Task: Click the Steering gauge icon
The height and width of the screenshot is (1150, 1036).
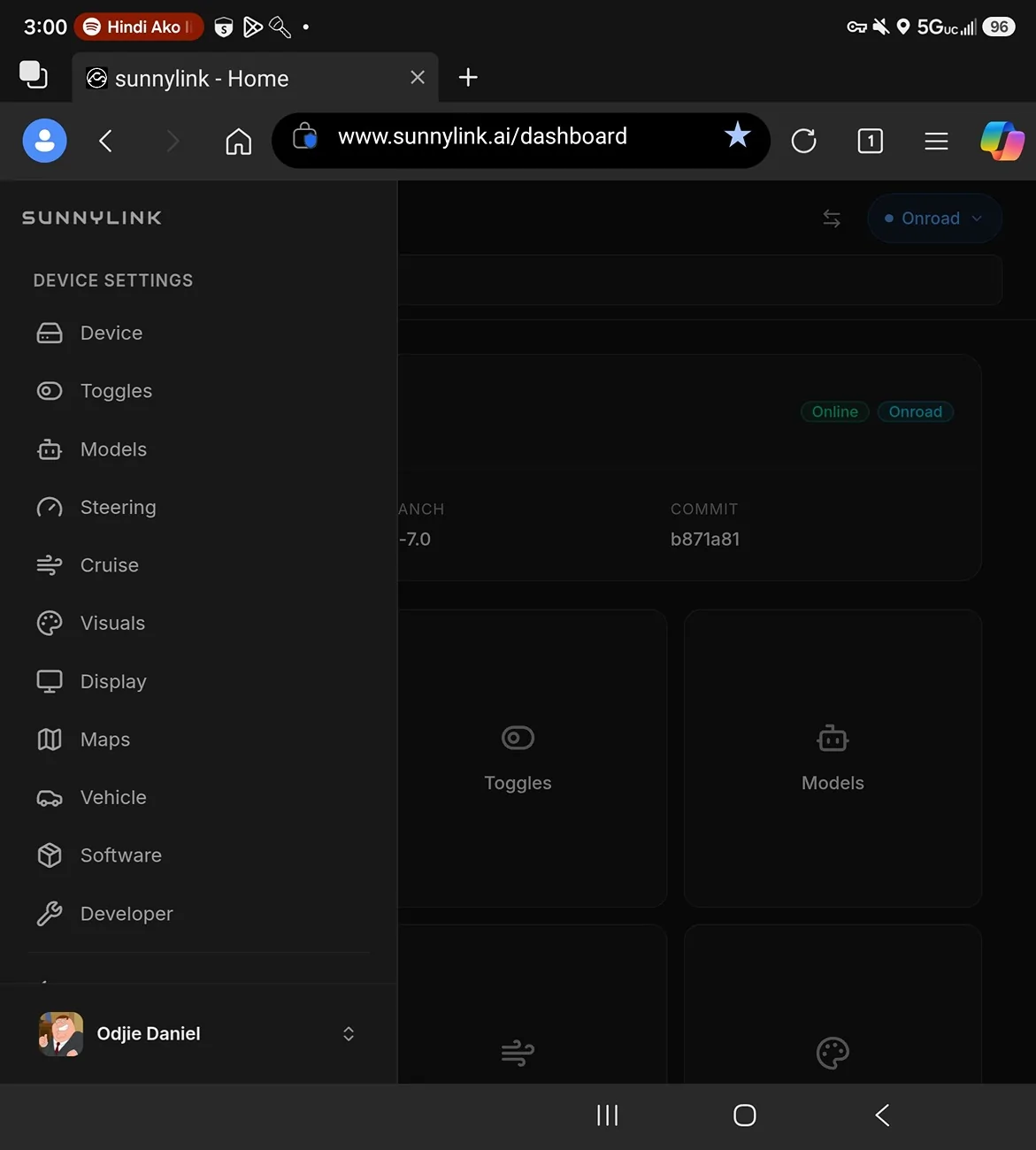Action: click(x=50, y=507)
